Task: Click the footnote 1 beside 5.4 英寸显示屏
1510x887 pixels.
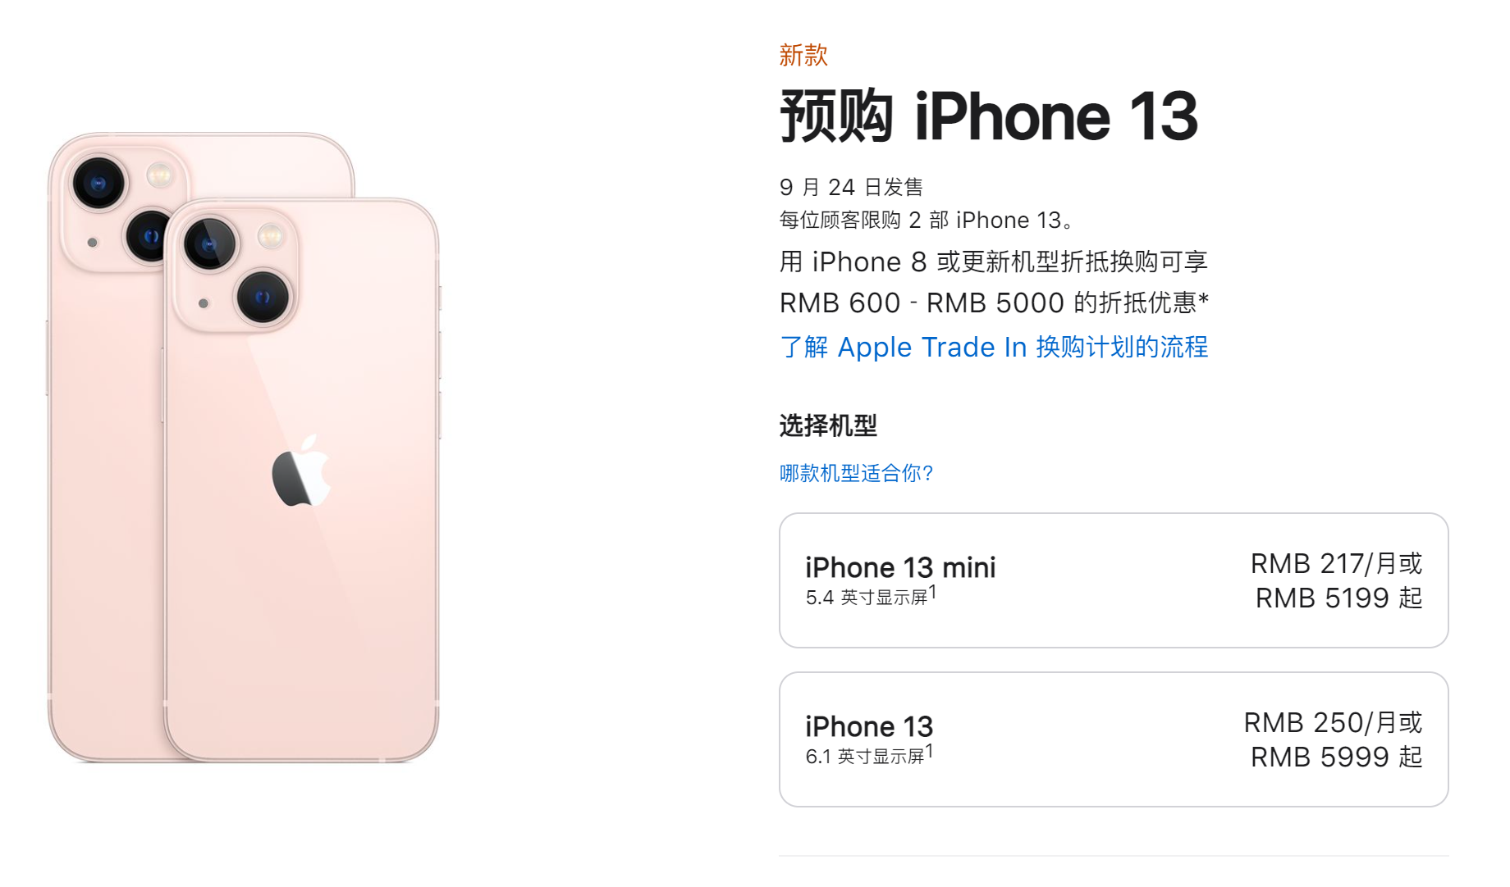Action: point(932,592)
